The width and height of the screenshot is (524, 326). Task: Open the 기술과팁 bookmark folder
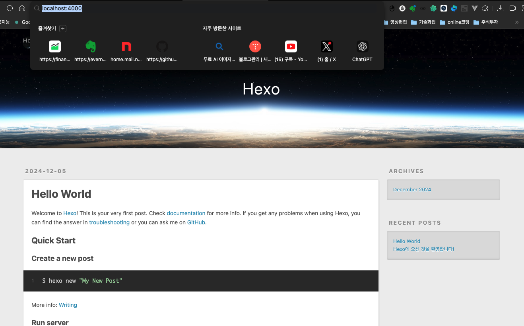(423, 22)
